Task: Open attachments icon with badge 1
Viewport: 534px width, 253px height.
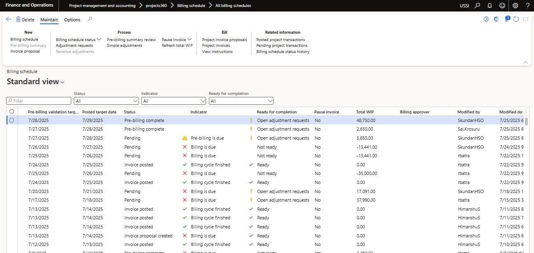Action: coord(507,19)
